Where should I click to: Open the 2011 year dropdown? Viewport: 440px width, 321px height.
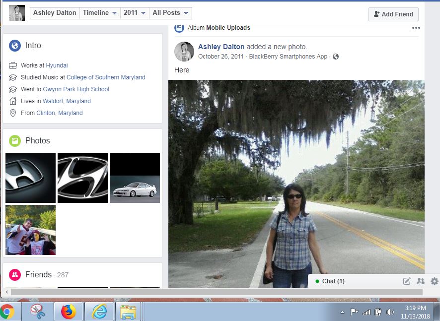(x=135, y=13)
